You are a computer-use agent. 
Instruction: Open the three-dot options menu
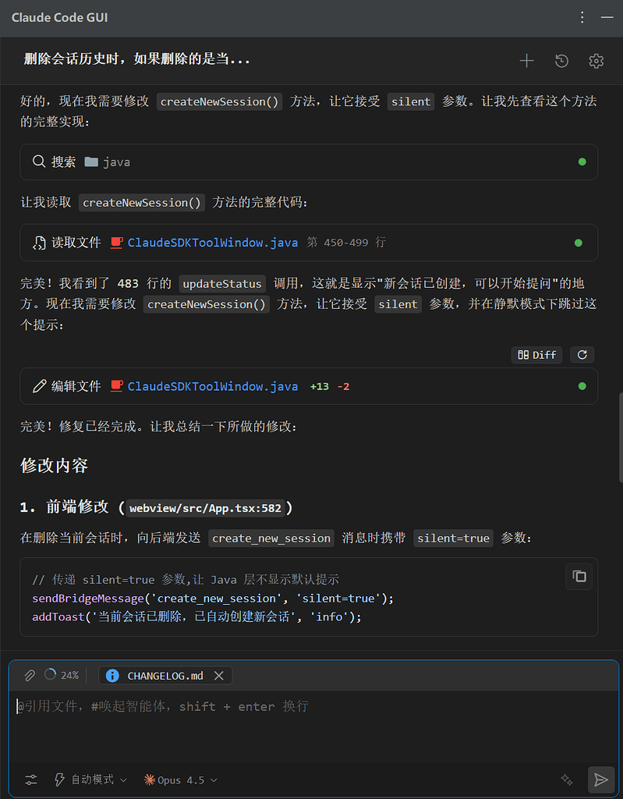(x=582, y=17)
